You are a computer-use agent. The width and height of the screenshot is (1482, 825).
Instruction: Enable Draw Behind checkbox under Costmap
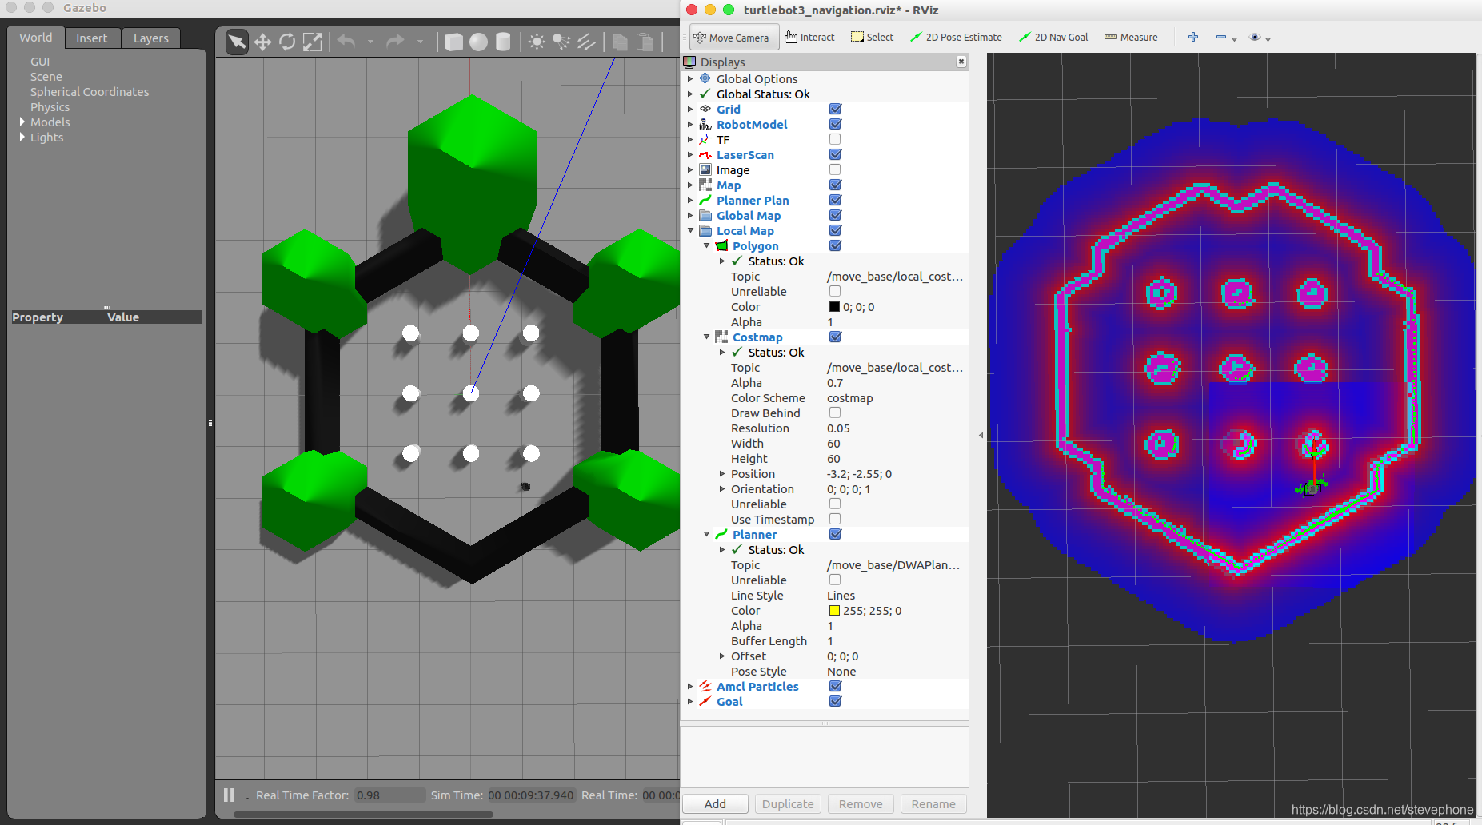pos(835,412)
